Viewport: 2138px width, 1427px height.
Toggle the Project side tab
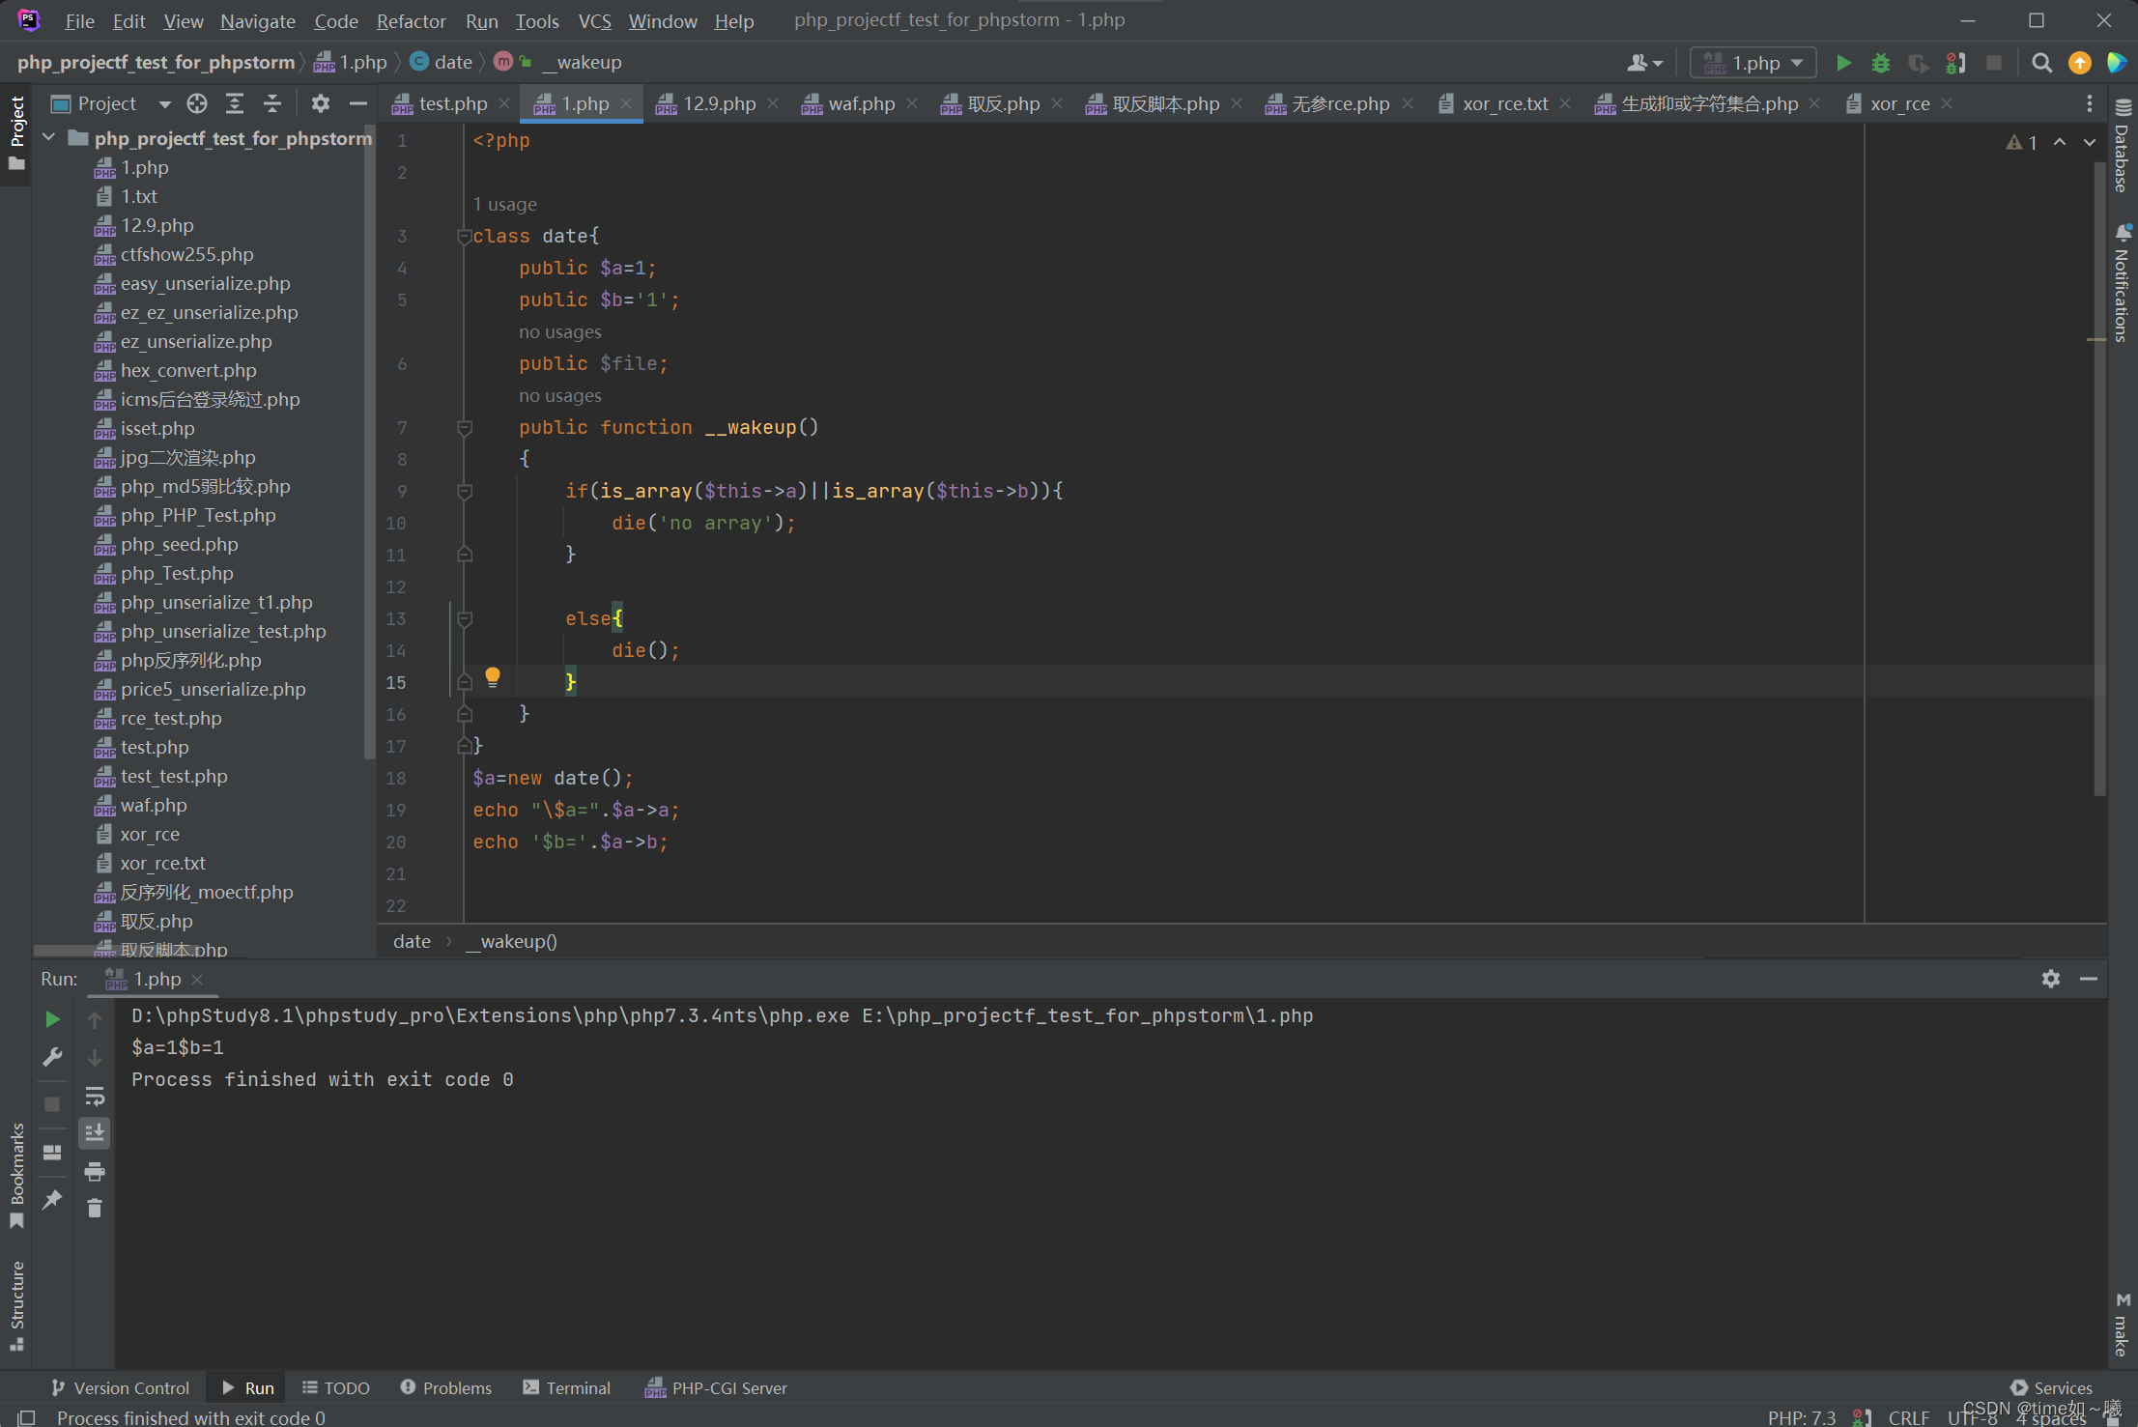16,132
